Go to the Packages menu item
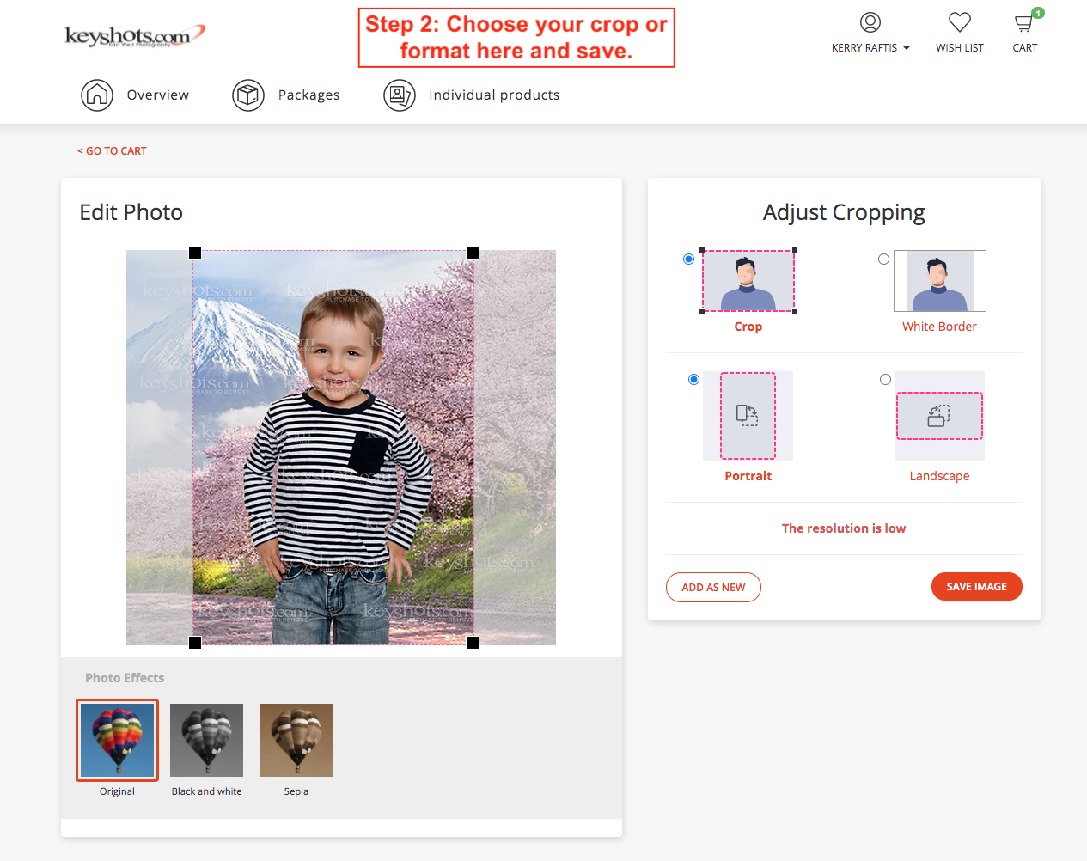 pos(308,95)
